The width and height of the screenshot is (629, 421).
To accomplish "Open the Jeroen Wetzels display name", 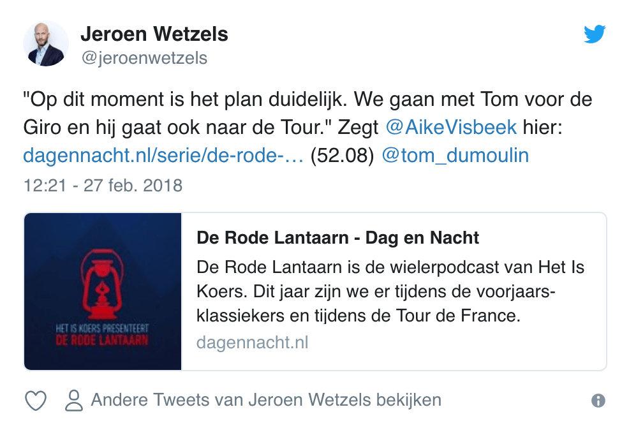I will click(154, 34).
